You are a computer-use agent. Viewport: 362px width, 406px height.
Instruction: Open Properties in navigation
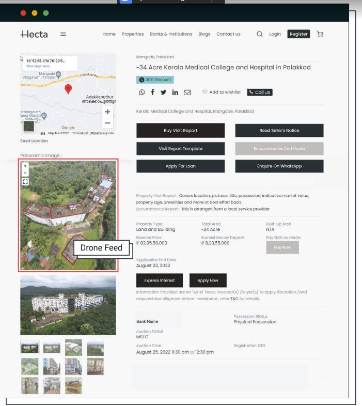coord(133,34)
